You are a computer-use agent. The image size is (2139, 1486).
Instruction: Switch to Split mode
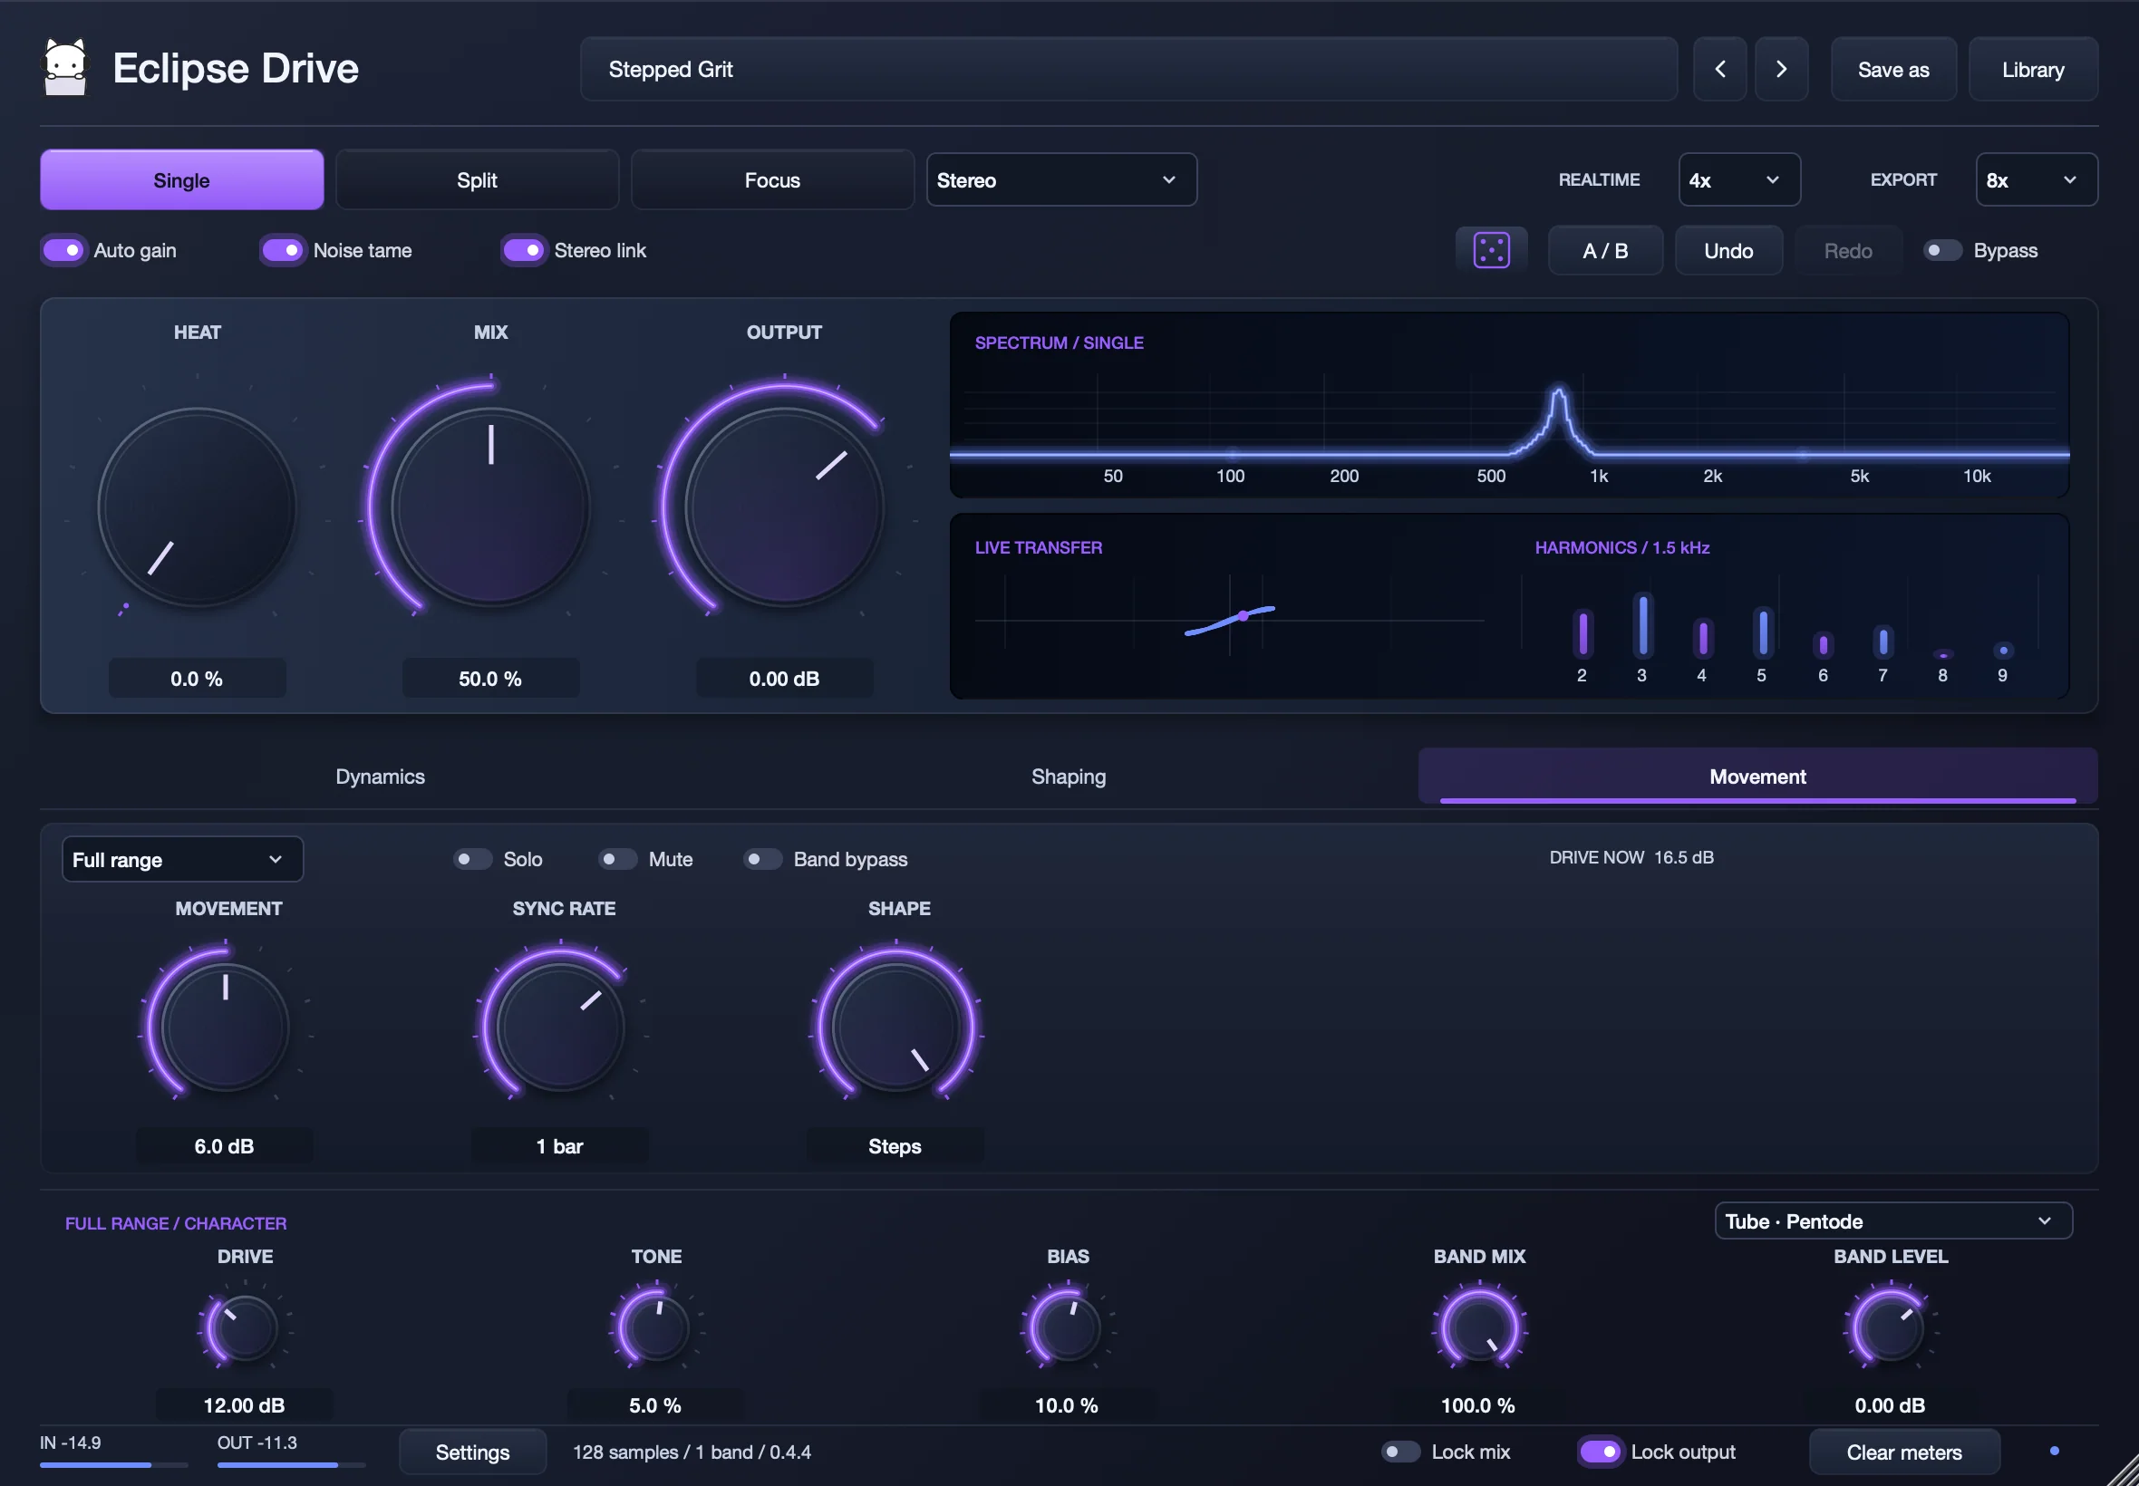(477, 179)
